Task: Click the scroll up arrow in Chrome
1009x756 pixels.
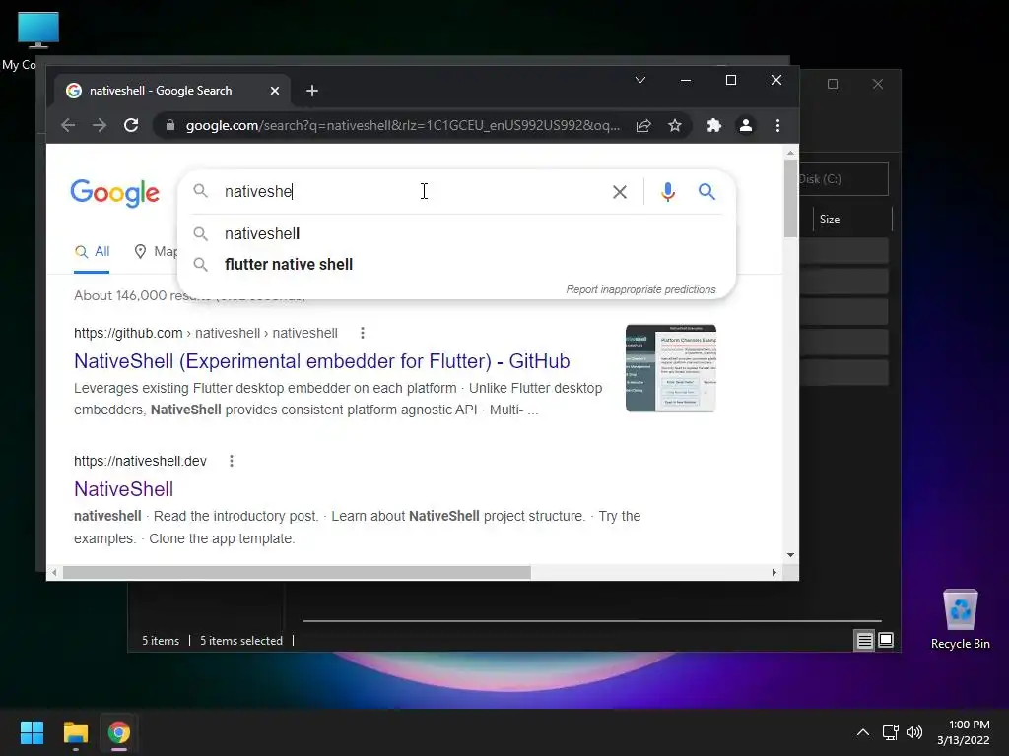Action: (x=790, y=153)
